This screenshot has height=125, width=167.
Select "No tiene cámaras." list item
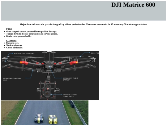[x=14, y=45]
